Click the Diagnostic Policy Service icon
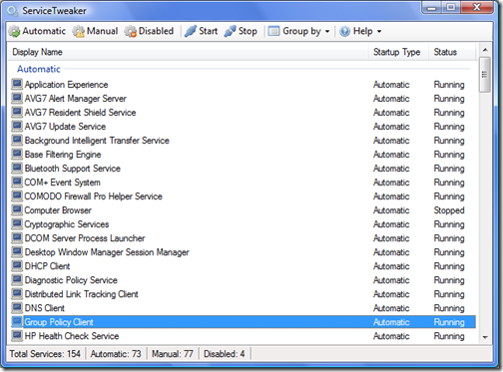Viewport: 503px width, 372px height. pyautogui.click(x=17, y=279)
